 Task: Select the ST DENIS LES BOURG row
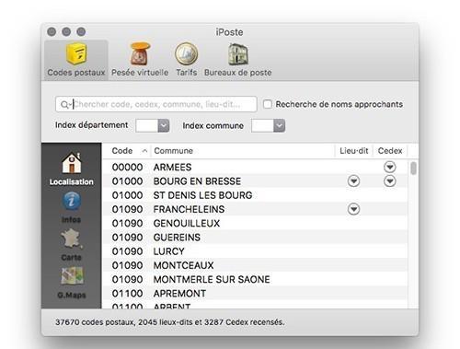[x=256, y=195]
